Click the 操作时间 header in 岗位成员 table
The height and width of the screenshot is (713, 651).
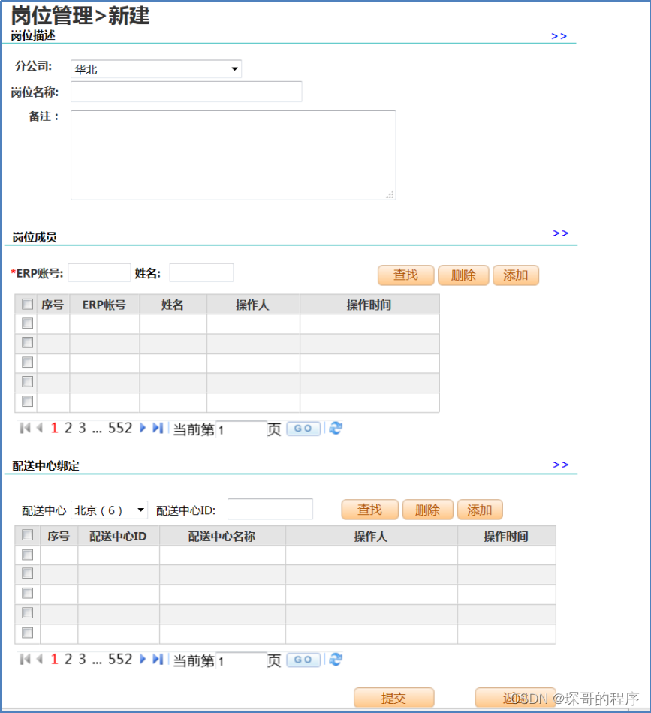[369, 305]
